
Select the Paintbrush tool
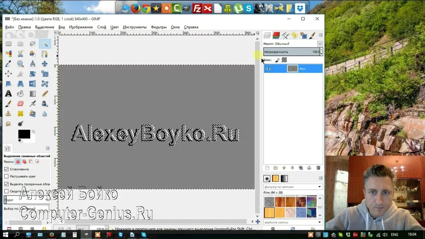(x=9, y=104)
